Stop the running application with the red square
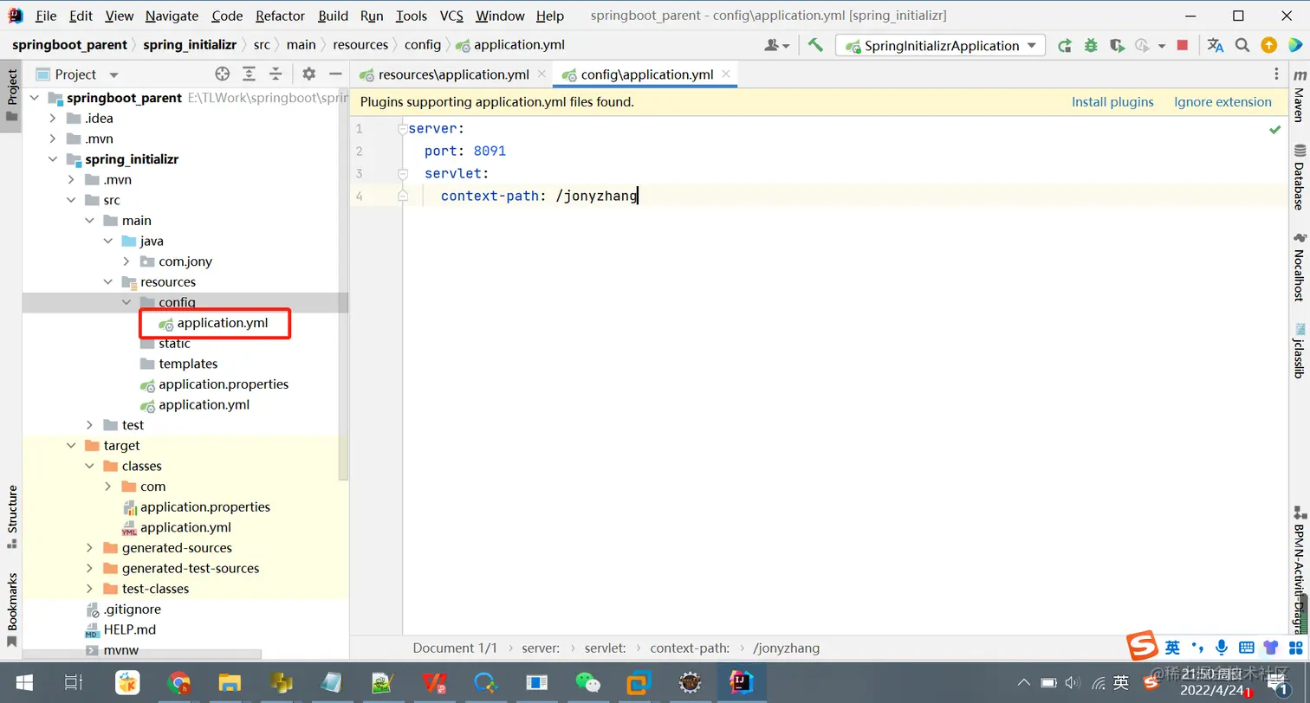 click(1183, 45)
